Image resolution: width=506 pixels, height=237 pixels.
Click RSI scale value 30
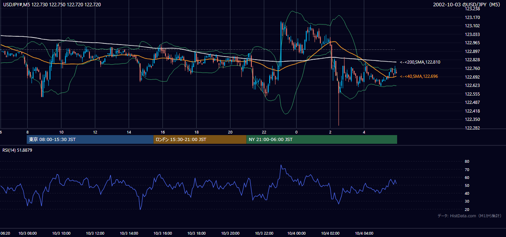pos(467,201)
